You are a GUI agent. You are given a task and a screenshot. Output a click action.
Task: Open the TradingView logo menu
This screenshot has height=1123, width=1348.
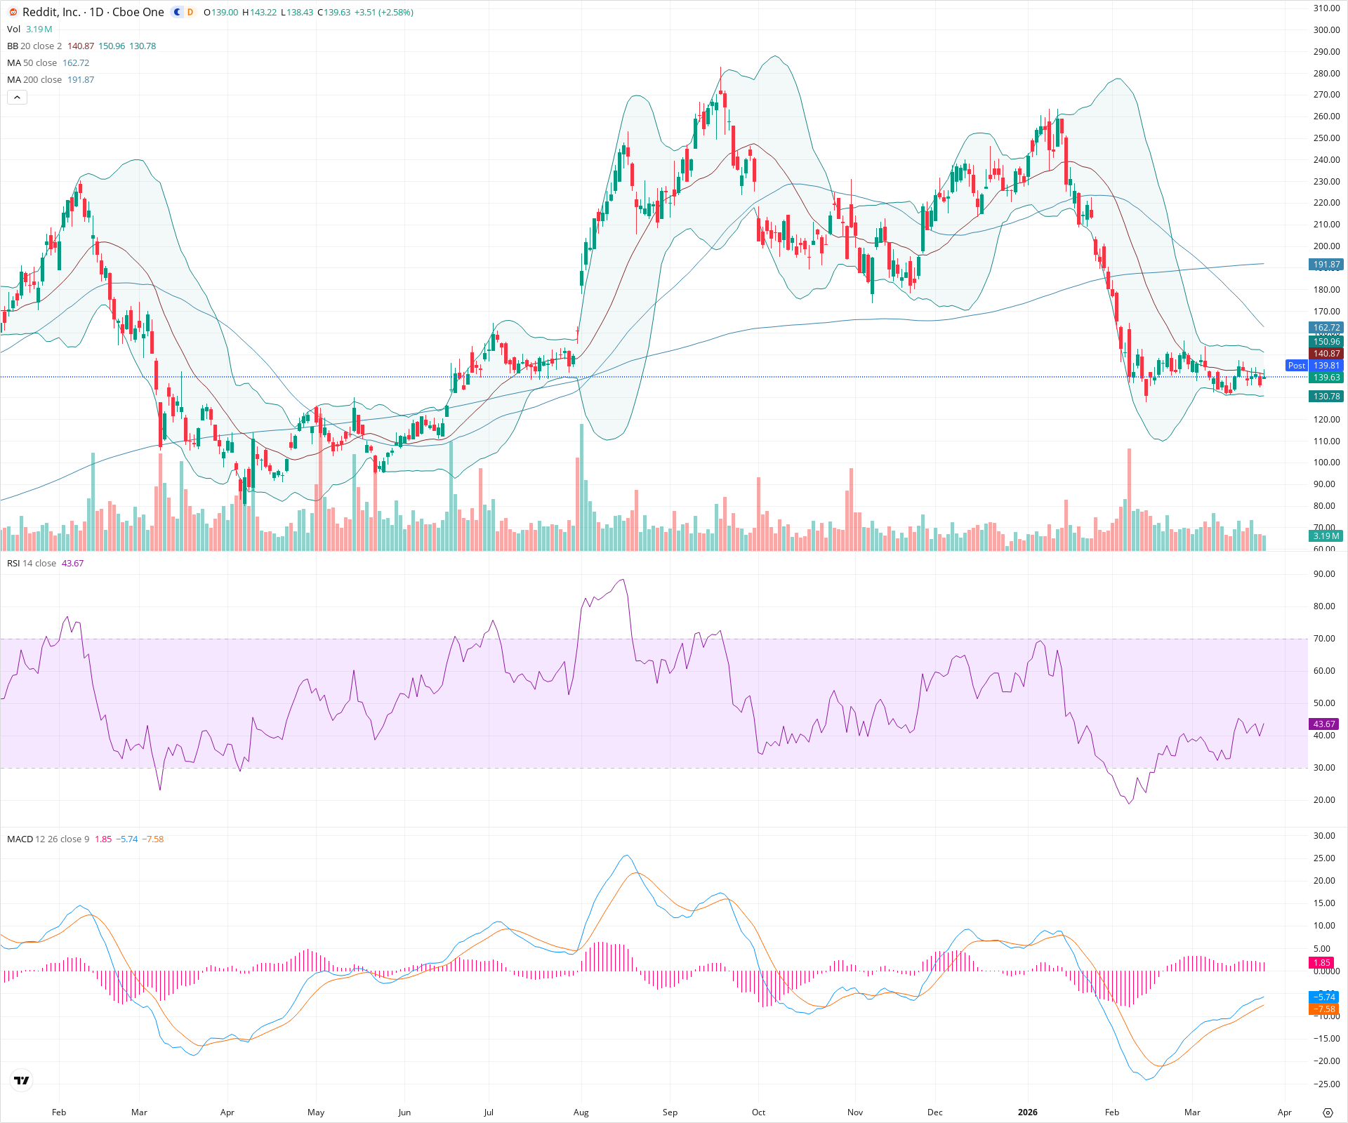click(x=21, y=1079)
